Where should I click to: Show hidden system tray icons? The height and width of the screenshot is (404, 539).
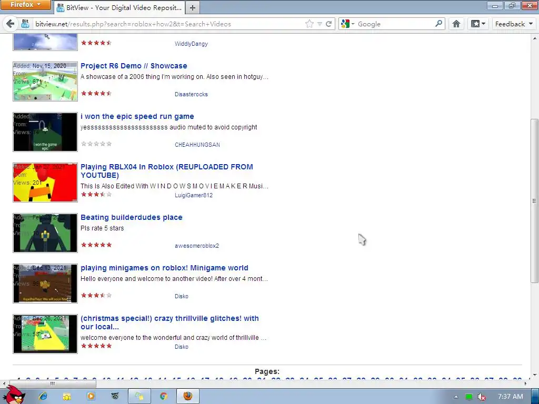click(456, 397)
